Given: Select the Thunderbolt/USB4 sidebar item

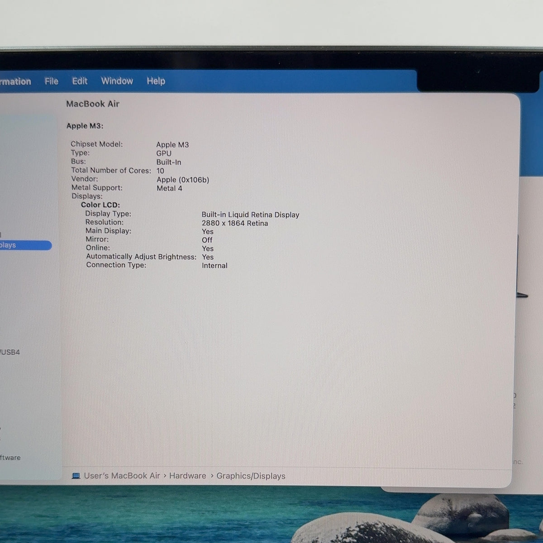Looking at the screenshot, I should click(10, 352).
